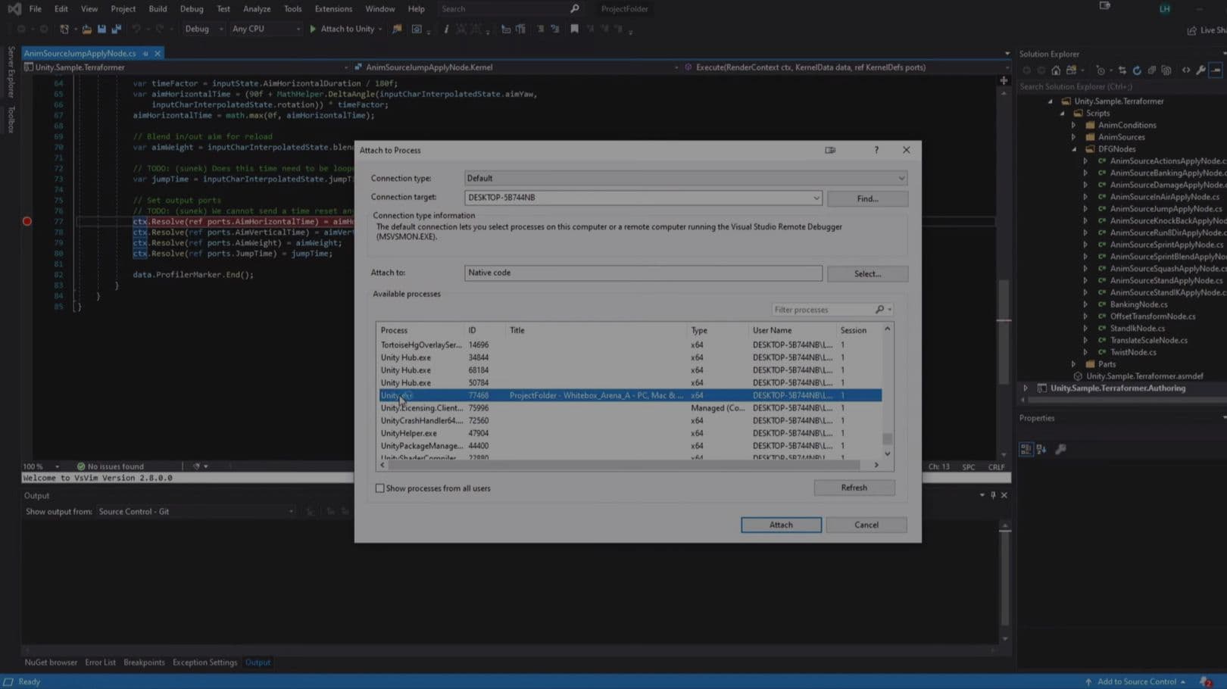This screenshot has height=689, width=1227.
Task: Click the Undo icon in the toolbar
Action: [136, 29]
